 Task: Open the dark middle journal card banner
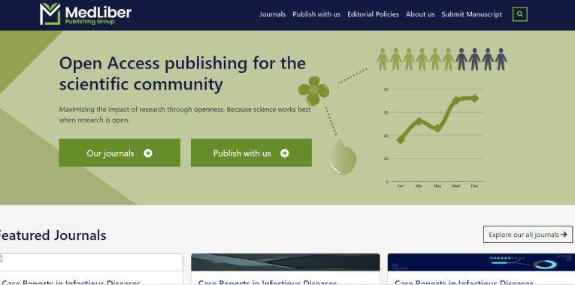[x=286, y=262]
